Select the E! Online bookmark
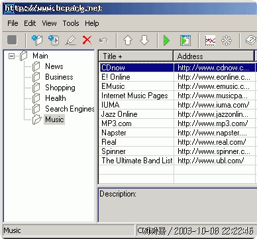The image size is (257, 239). [116, 77]
